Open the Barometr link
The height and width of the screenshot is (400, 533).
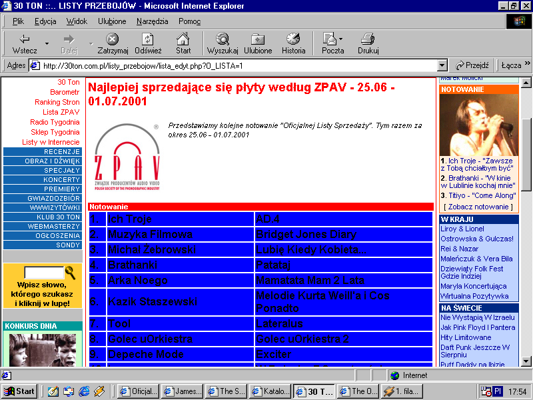click(65, 92)
